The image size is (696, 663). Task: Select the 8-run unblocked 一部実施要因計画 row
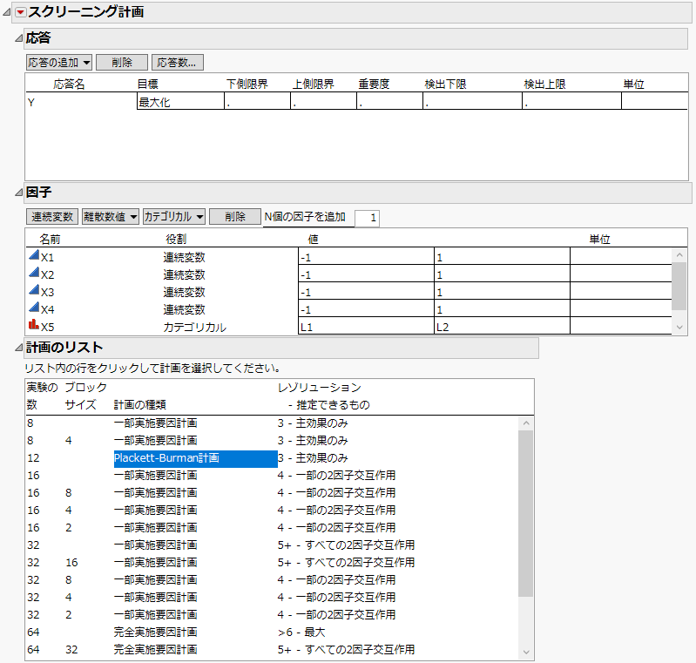[271, 423]
